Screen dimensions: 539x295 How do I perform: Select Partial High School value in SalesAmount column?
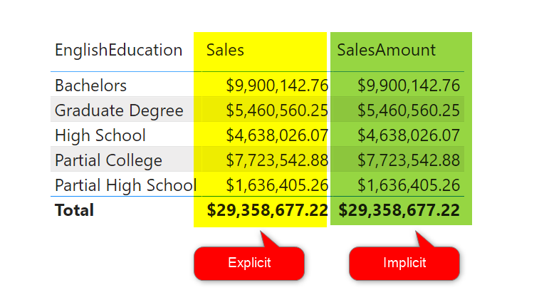tap(408, 185)
